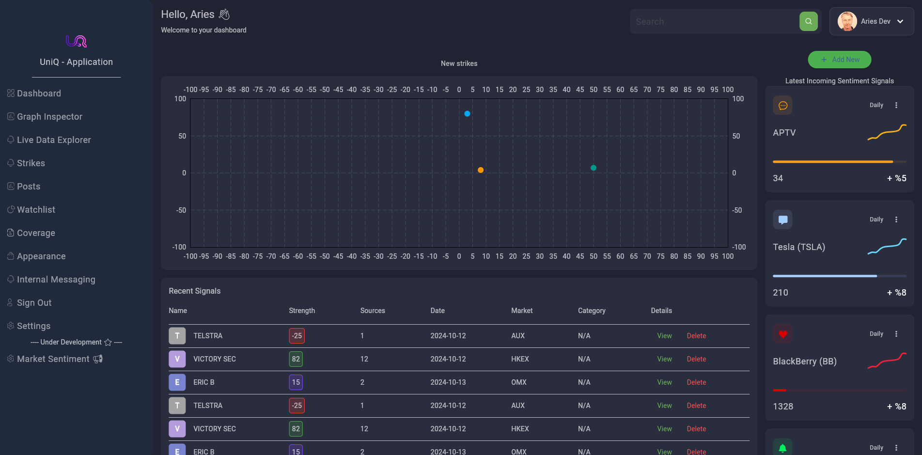Click the Recent Signals heading
This screenshot has width=922, height=455.
194,291
